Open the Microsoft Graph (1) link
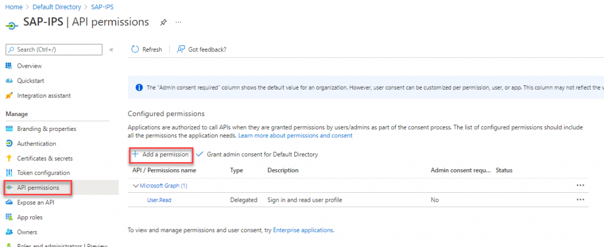This screenshot has height=247, width=604. coord(163,186)
